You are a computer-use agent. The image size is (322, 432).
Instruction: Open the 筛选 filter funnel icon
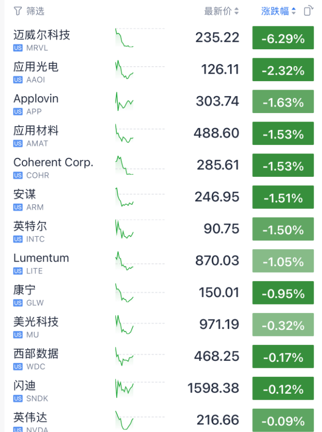[17, 11]
